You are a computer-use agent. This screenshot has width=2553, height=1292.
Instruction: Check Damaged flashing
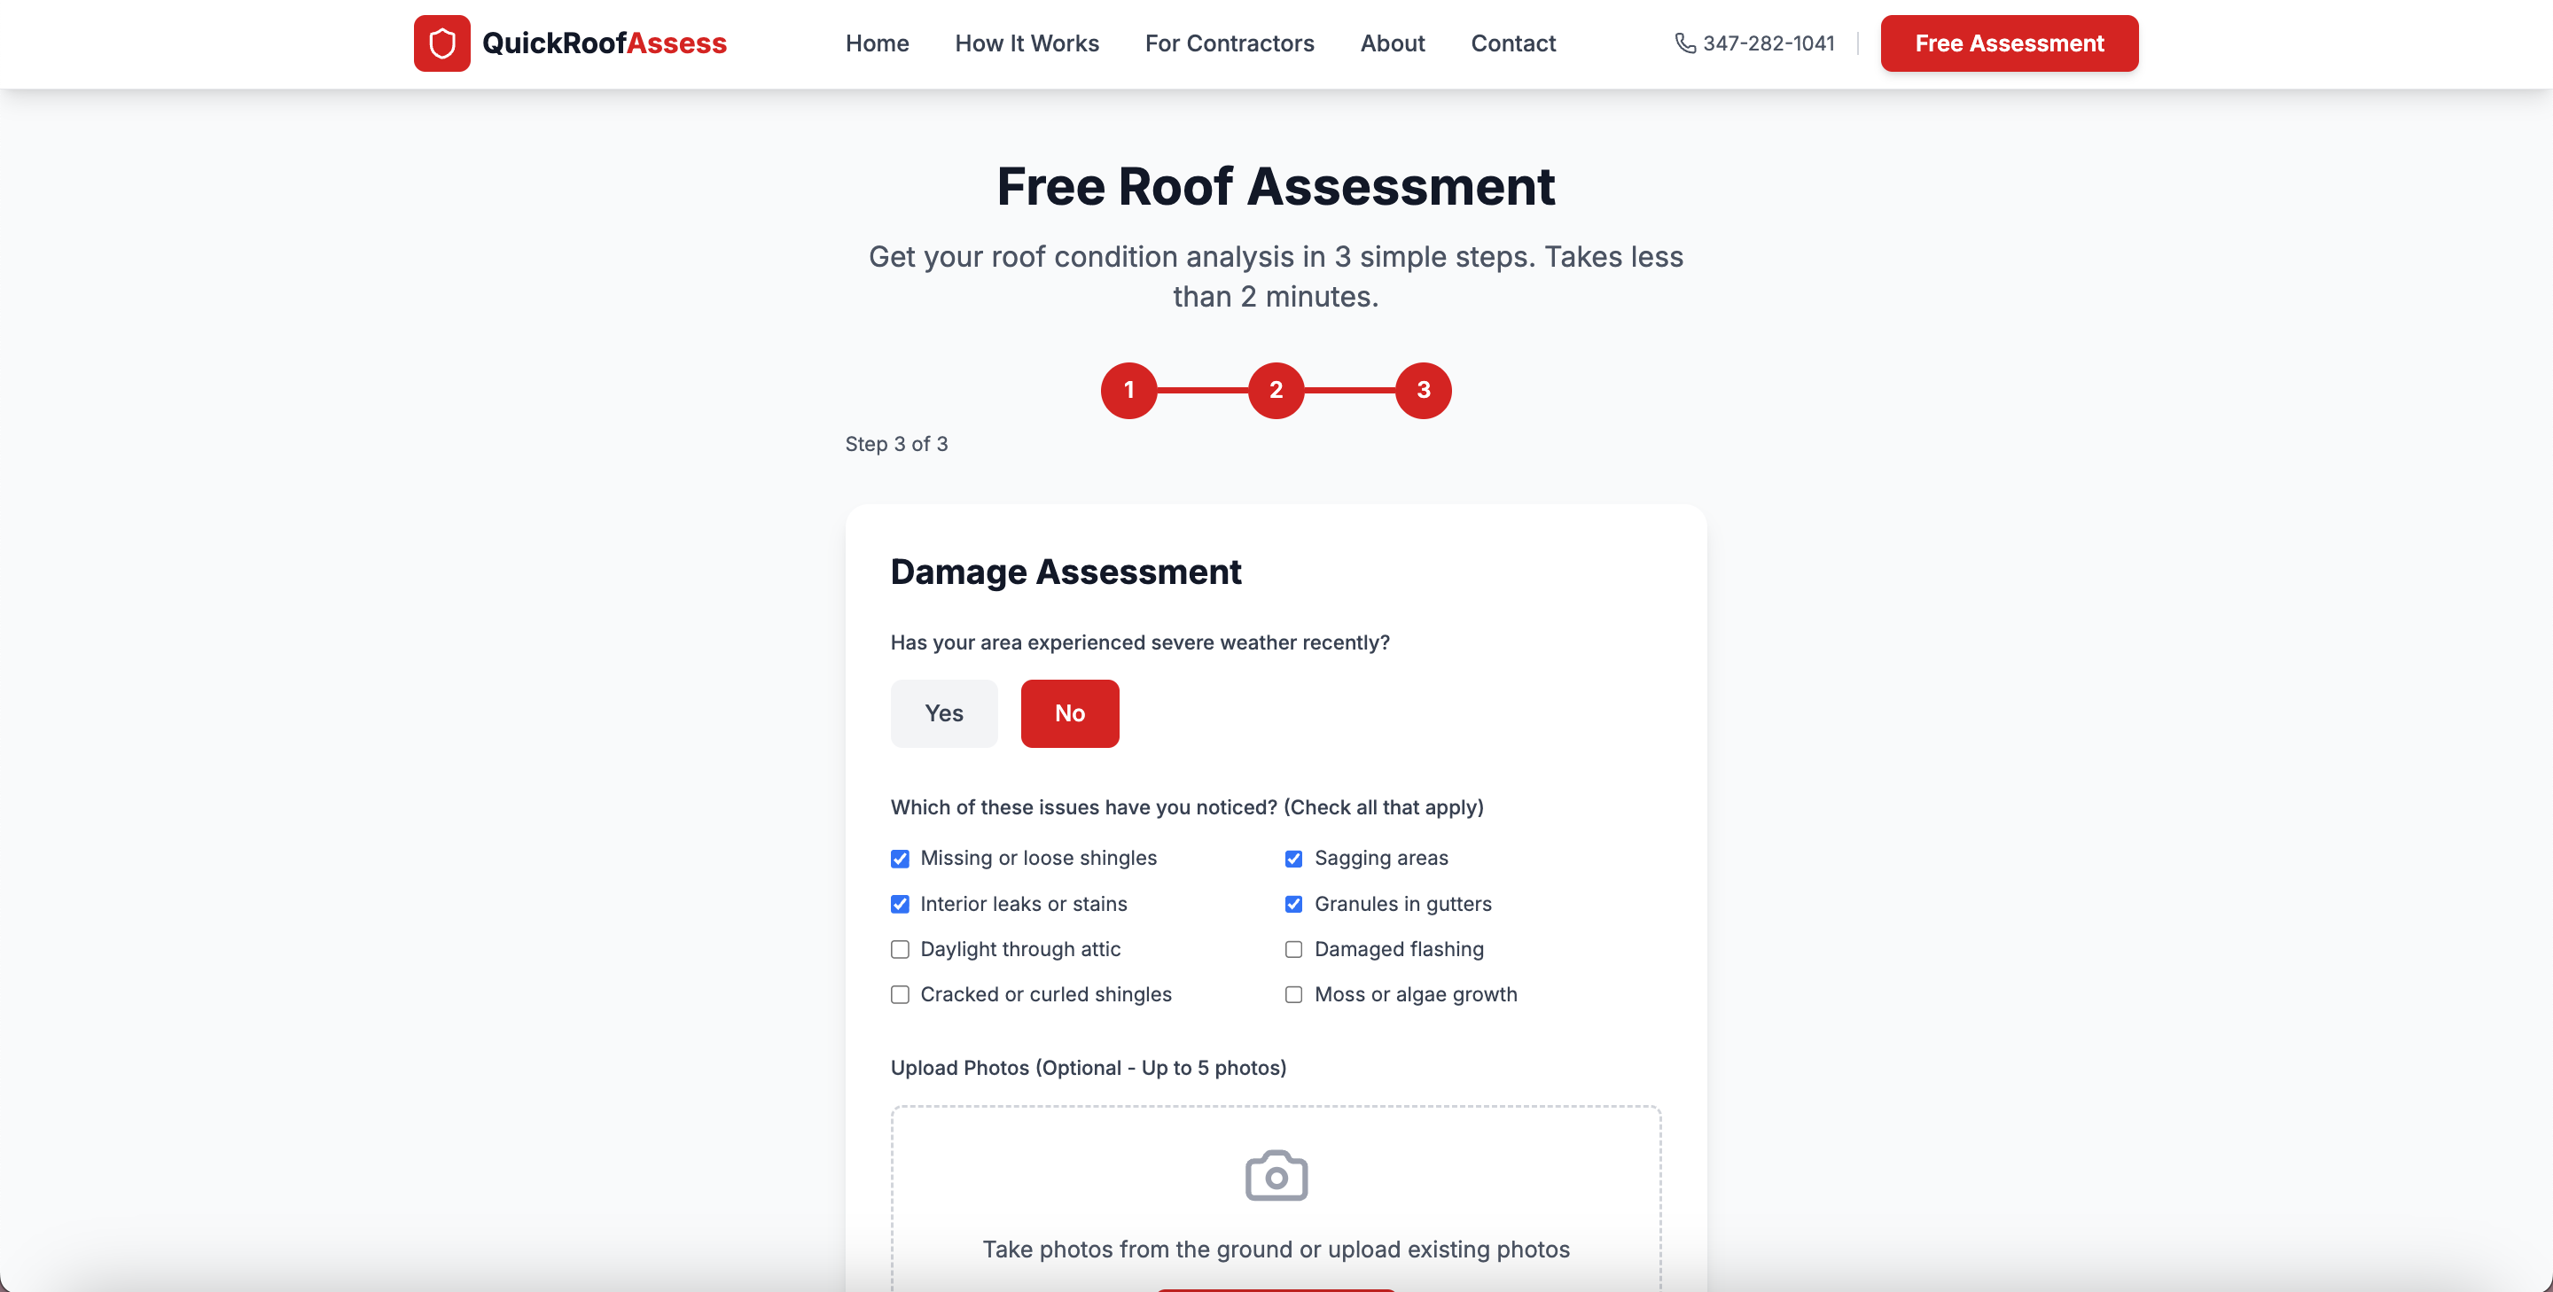[x=1293, y=948]
